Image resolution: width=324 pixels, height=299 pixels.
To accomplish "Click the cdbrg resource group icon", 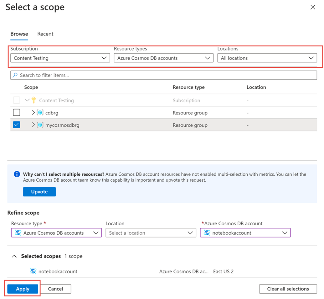I will [x=40, y=112].
